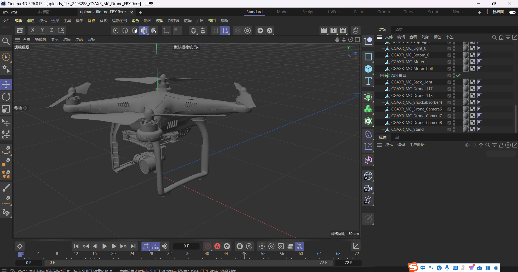Toggle the 新界面 switch

[x=512, y=12]
